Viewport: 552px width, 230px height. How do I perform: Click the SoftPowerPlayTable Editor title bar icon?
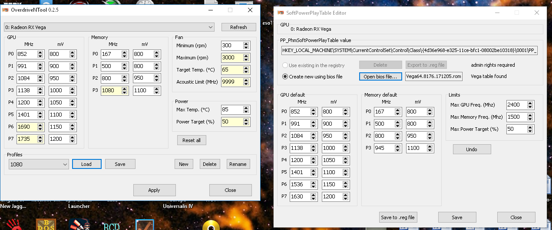pos(280,13)
